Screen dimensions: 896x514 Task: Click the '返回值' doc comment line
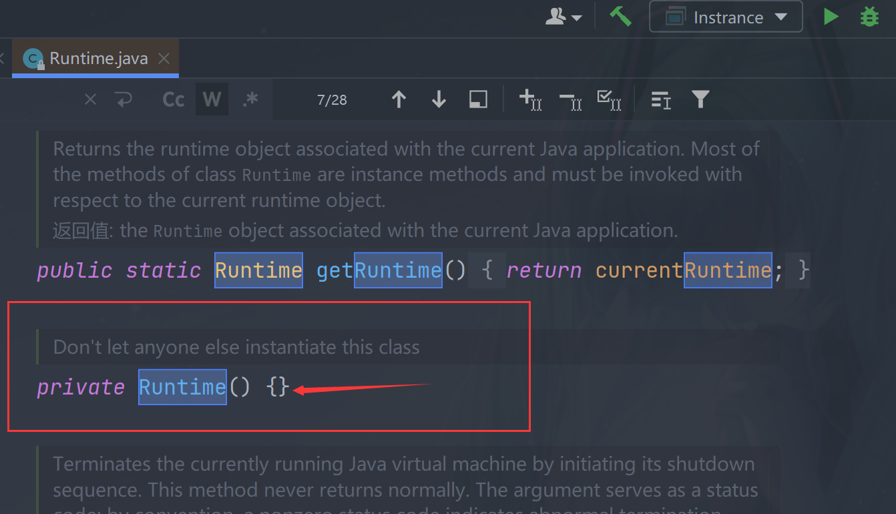click(x=365, y=230)
